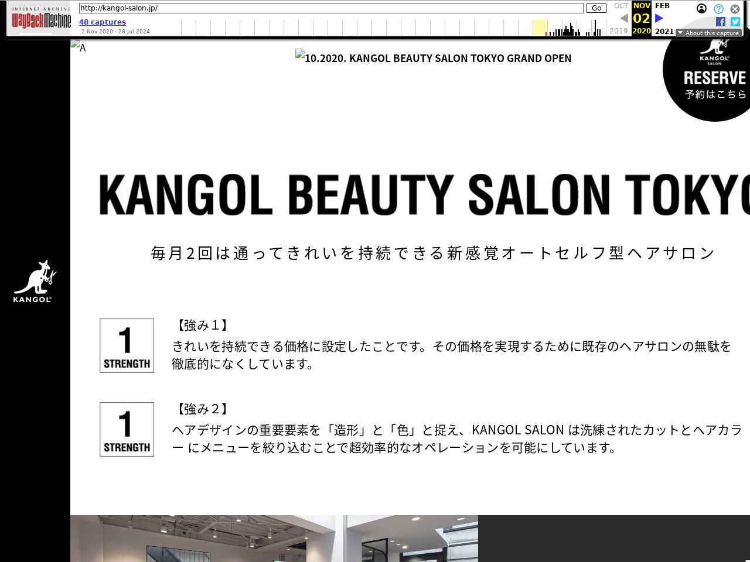Open the Wayback help icon

pos(718,9)
